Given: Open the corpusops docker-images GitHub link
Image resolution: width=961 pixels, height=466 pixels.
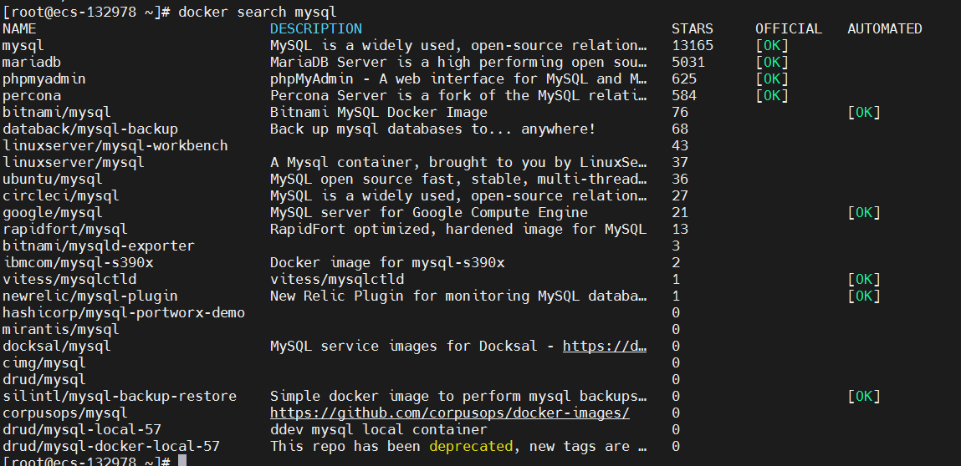Looking at the screenshot, I should pyautogui.click(x=449, y=413).
